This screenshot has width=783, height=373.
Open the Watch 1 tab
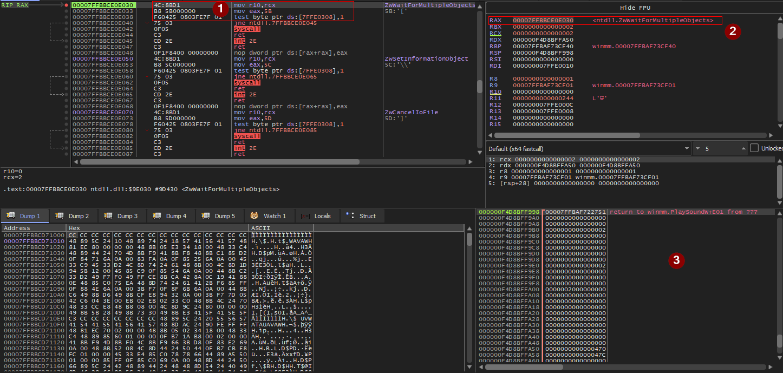pyautogui.click(x=269, y=216)
